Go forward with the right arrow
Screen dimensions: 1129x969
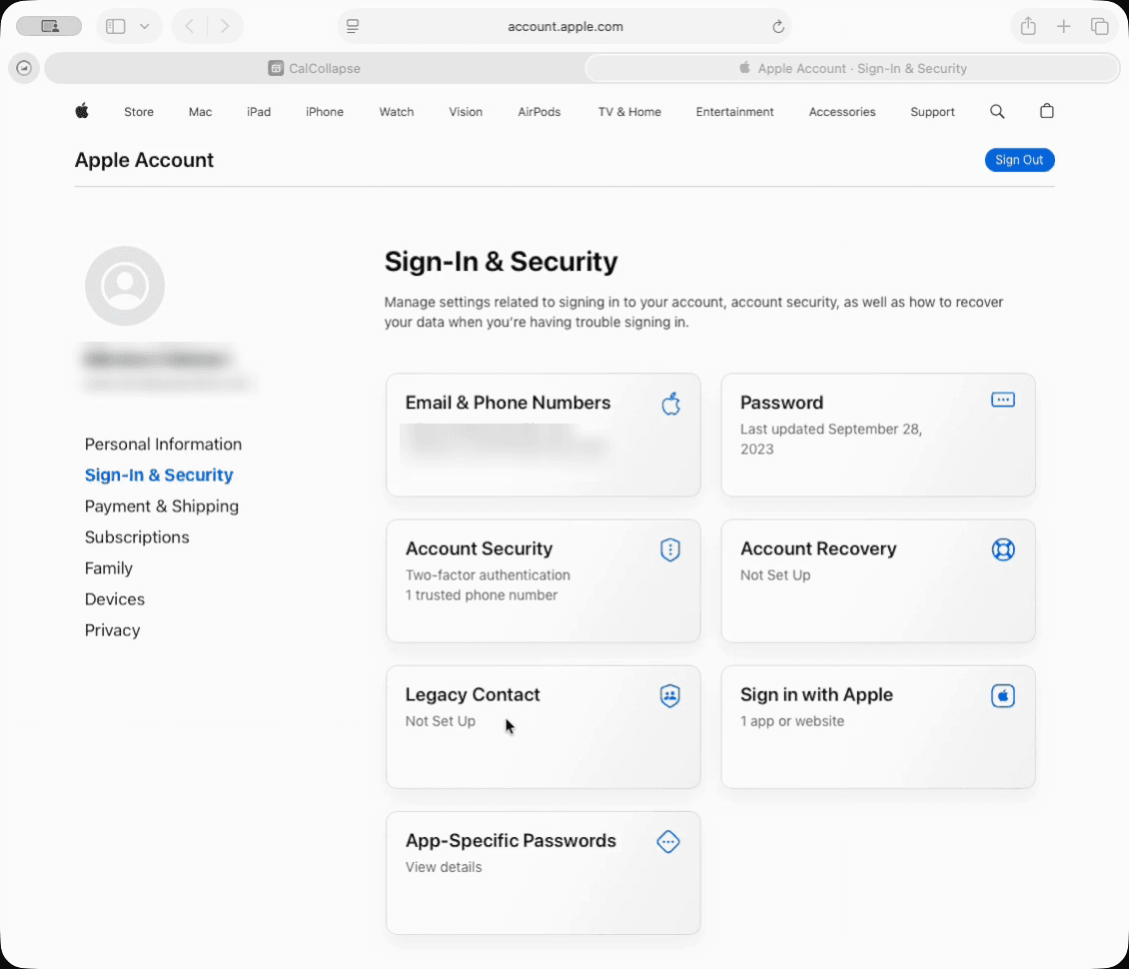click(225, 27)
